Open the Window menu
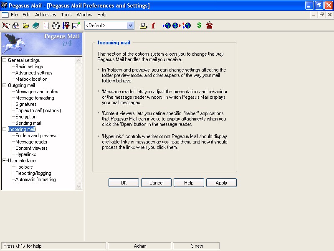This screenshot has width=334, height=251. 85,15
